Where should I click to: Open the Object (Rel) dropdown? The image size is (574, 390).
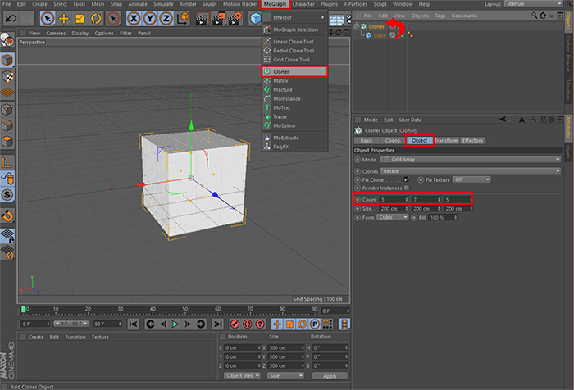pos(242,376)
